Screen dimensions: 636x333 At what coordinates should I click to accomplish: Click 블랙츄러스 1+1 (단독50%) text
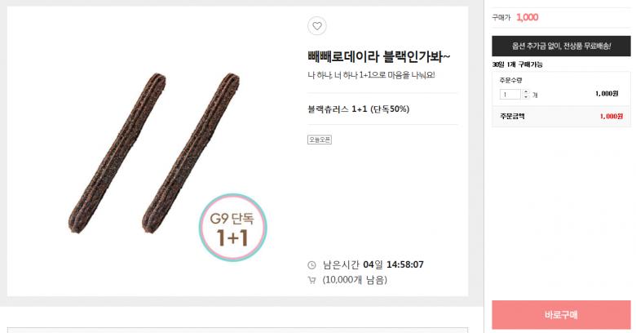point(359,109)
